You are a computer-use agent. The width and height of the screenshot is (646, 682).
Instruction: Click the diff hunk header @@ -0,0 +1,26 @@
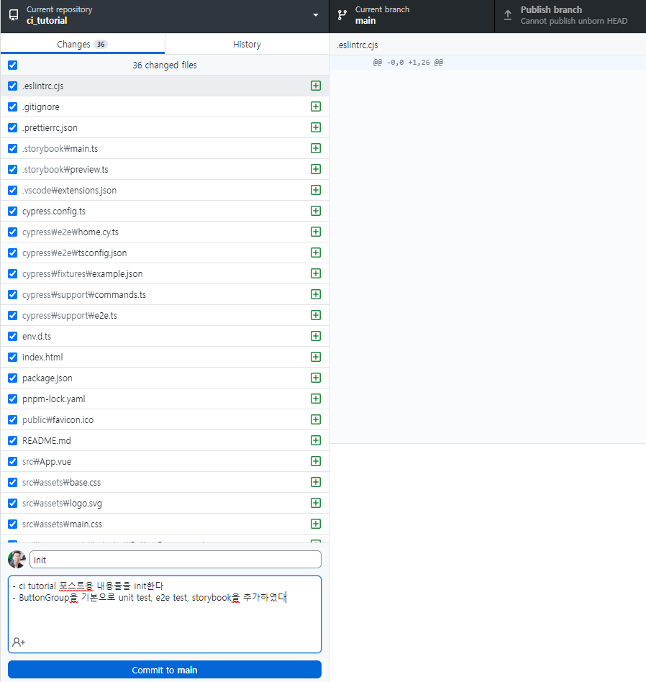coord(408,62)
